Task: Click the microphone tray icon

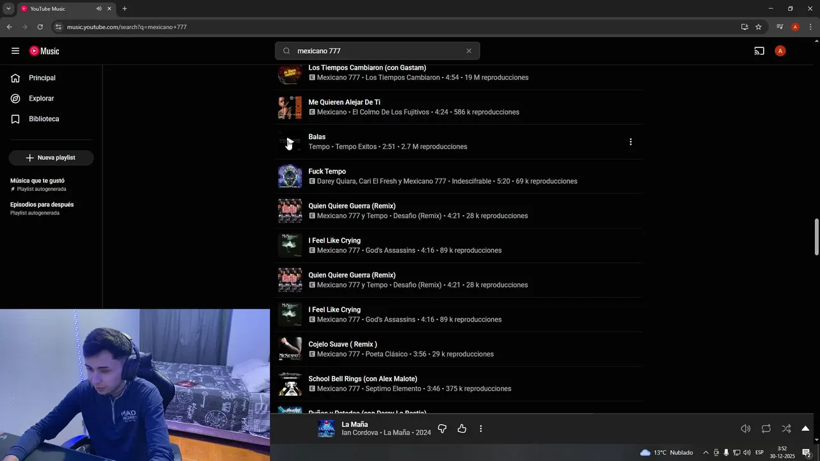Action: pyautogui.click(x=726, y=453)
